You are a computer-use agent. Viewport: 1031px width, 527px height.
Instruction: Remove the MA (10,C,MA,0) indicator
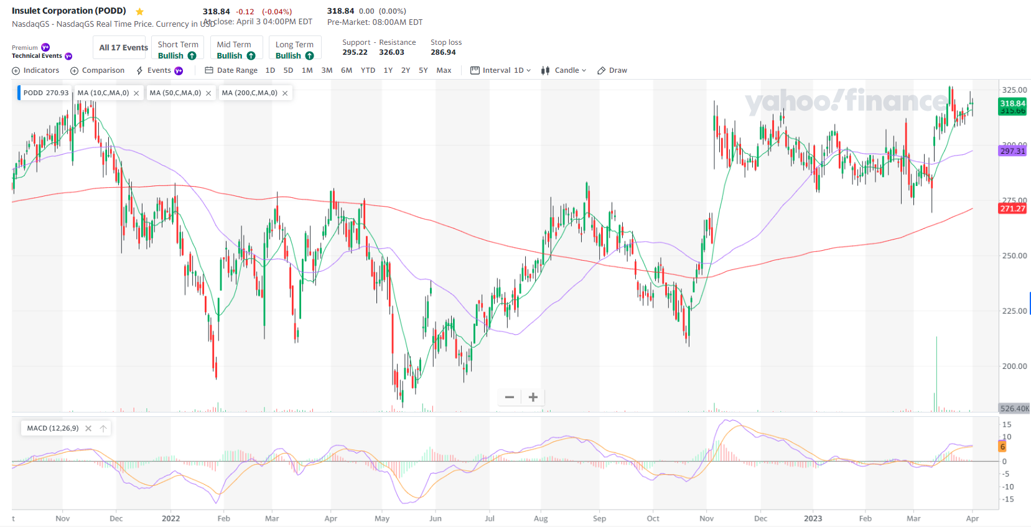136,93
